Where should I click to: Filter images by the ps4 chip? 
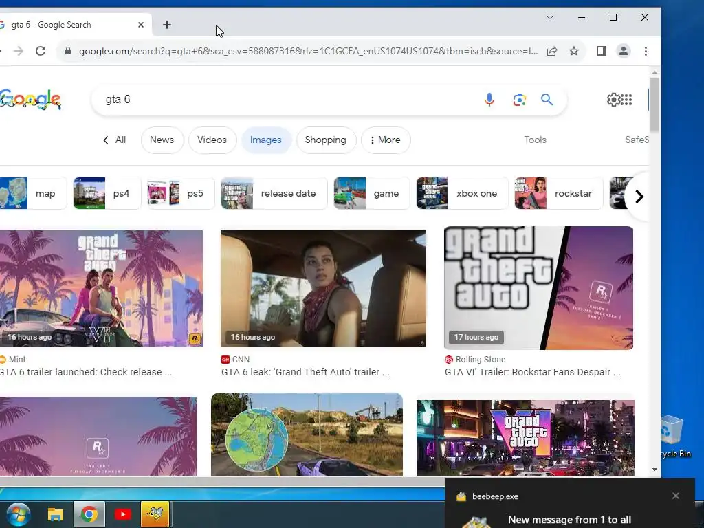coord(107,193)
